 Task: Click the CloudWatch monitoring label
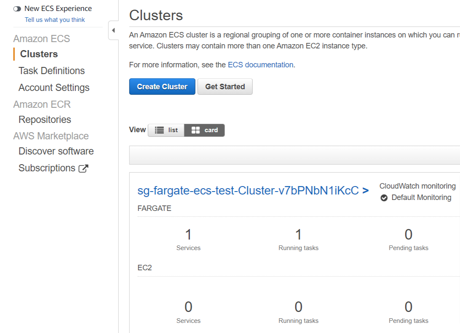417,186
